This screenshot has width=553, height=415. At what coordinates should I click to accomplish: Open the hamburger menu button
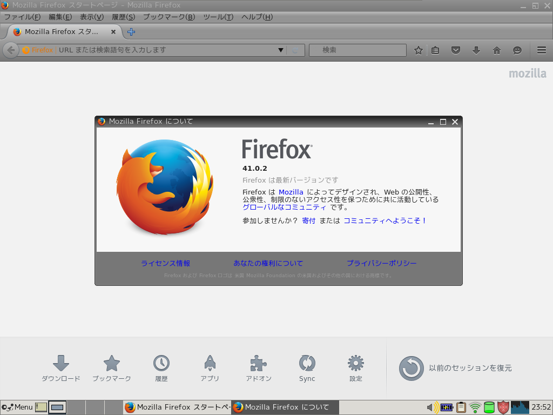(x=541, y=50)
